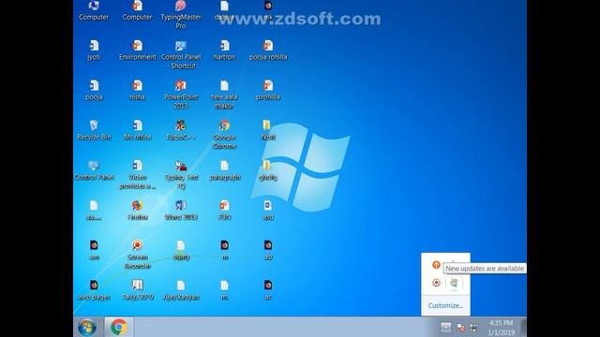
Task: Open the TurboC++ desktop shortcut
Action: (181, 125)
